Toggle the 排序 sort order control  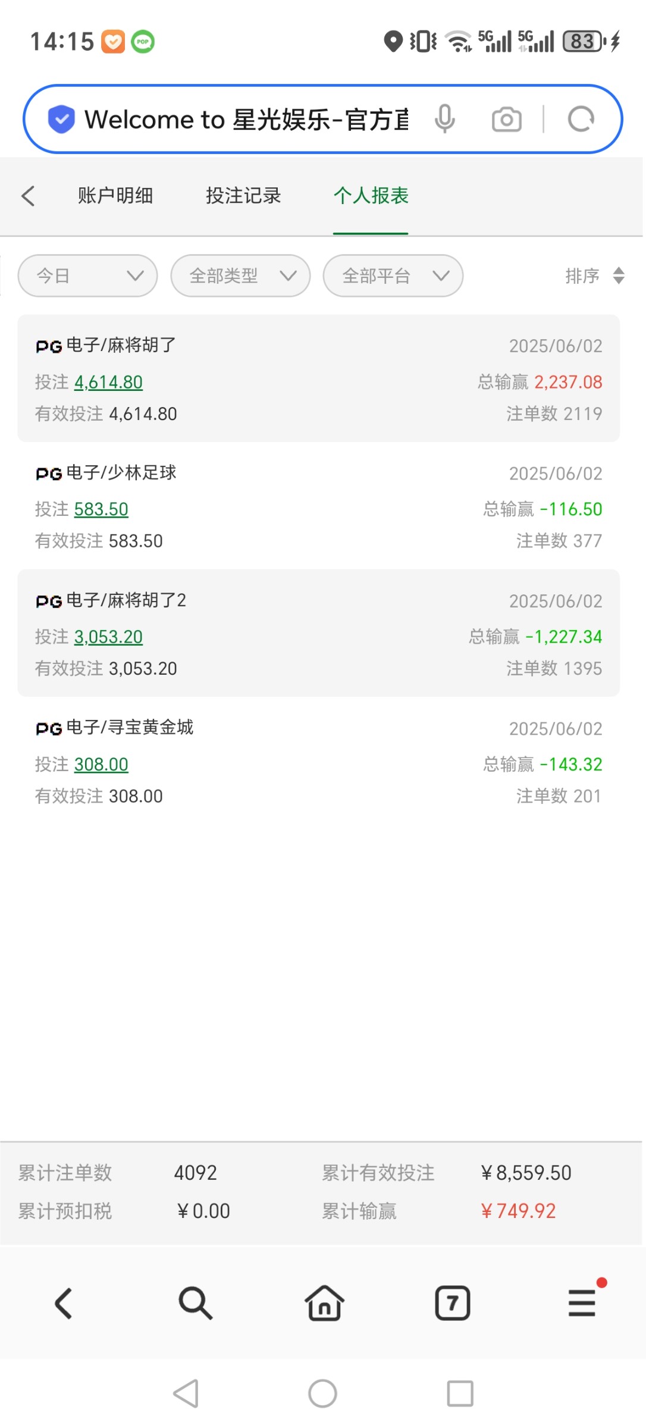pos(594,275)
